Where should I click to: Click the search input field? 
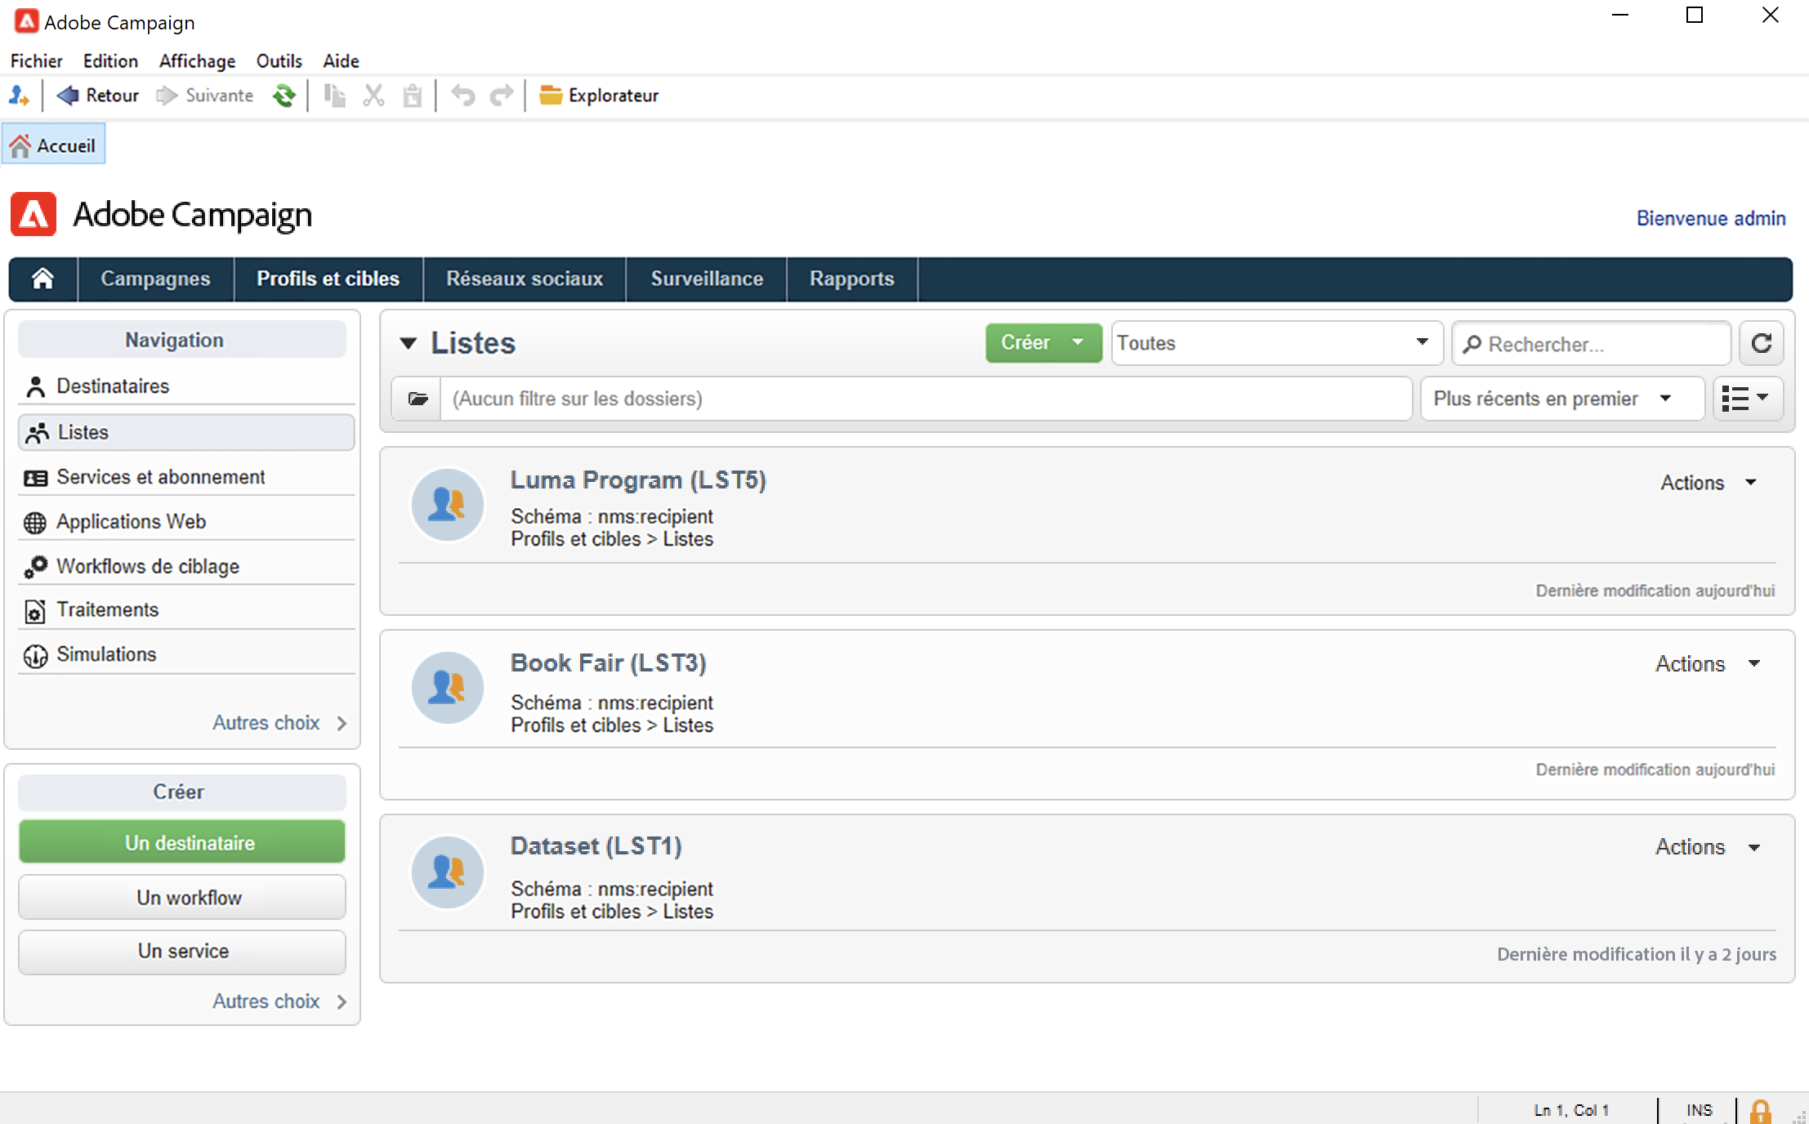click(1590, 343)
